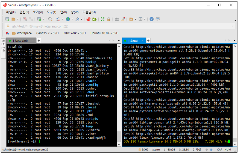
Task: Open the 도움말(H) menu
Action: [x=89, y=12]
